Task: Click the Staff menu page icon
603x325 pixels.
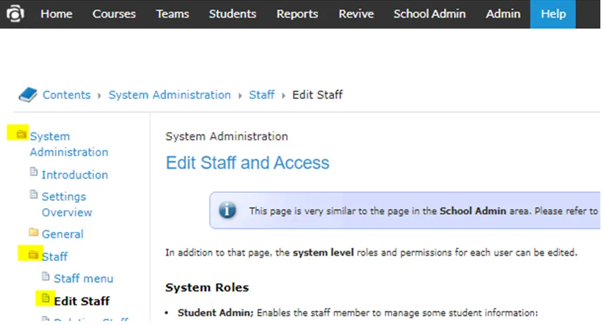Action: coord(45,276)
